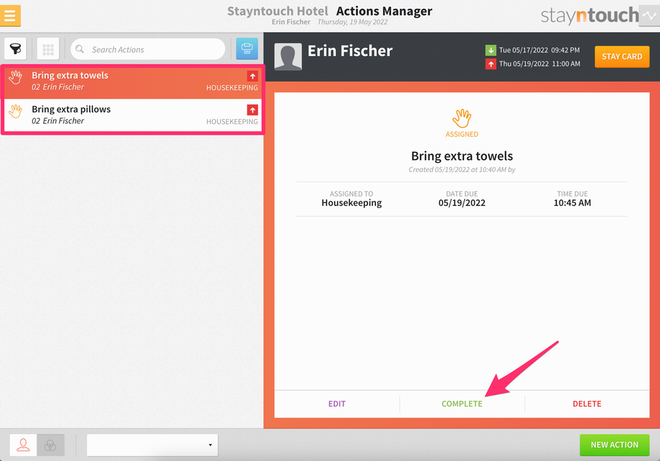
Task: Edit the selected action
Action: (336, 404)
